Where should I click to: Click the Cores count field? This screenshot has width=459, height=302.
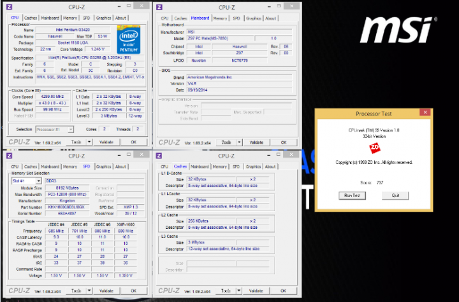point(104,129)
